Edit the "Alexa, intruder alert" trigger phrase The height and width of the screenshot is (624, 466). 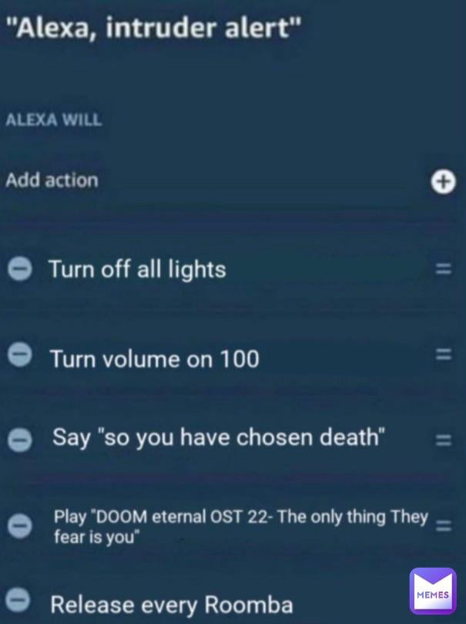(154, 29)
